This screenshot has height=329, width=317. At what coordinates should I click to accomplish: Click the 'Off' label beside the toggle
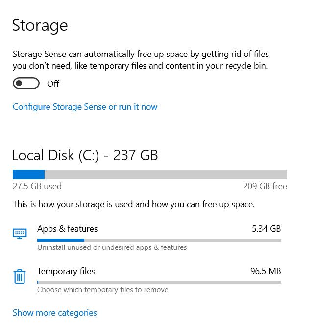click(x=53, y=84)
